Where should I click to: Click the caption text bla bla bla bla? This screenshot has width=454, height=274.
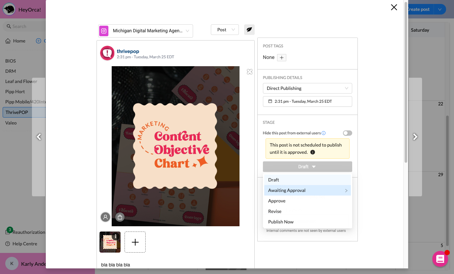[x=116, y=265]
